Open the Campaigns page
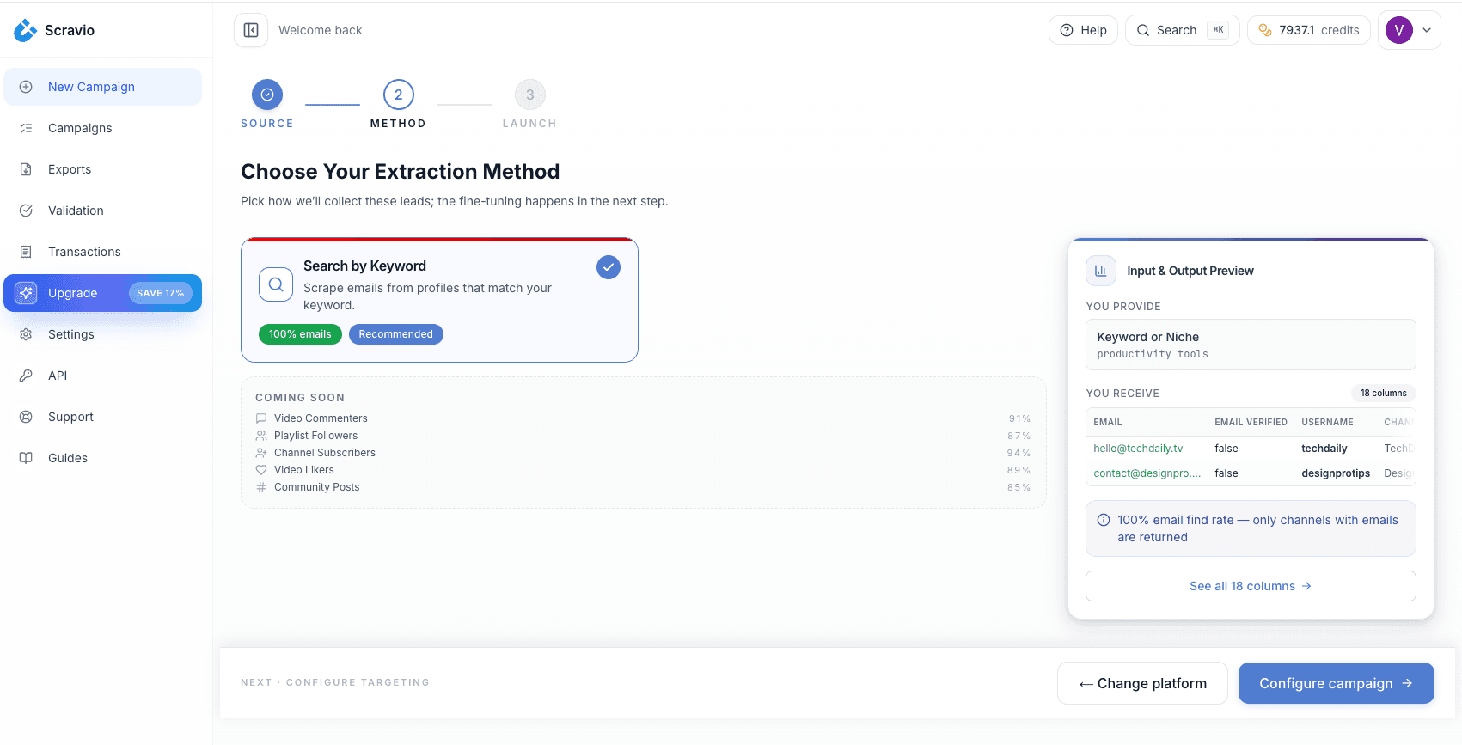Viewport: 1462px width, 745px height. (x=103, y=128)
